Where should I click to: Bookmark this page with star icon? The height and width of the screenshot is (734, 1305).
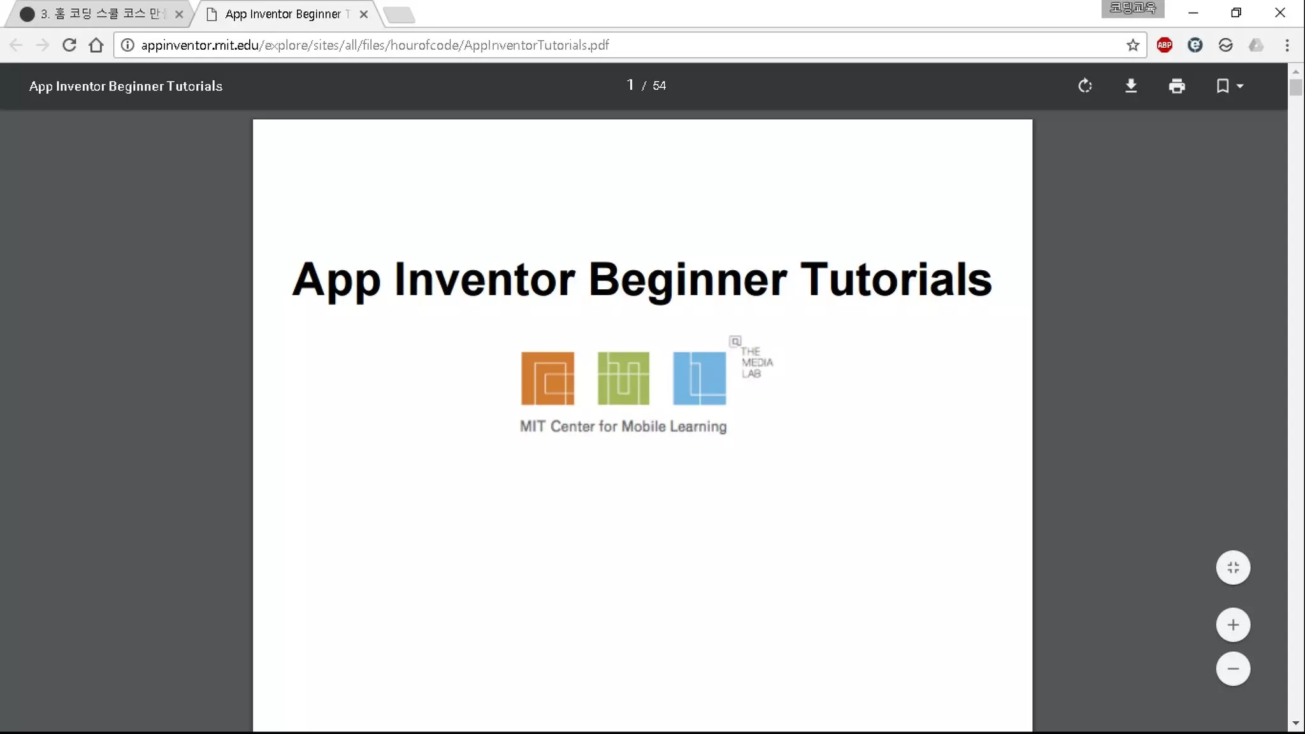click(1132, 45)
